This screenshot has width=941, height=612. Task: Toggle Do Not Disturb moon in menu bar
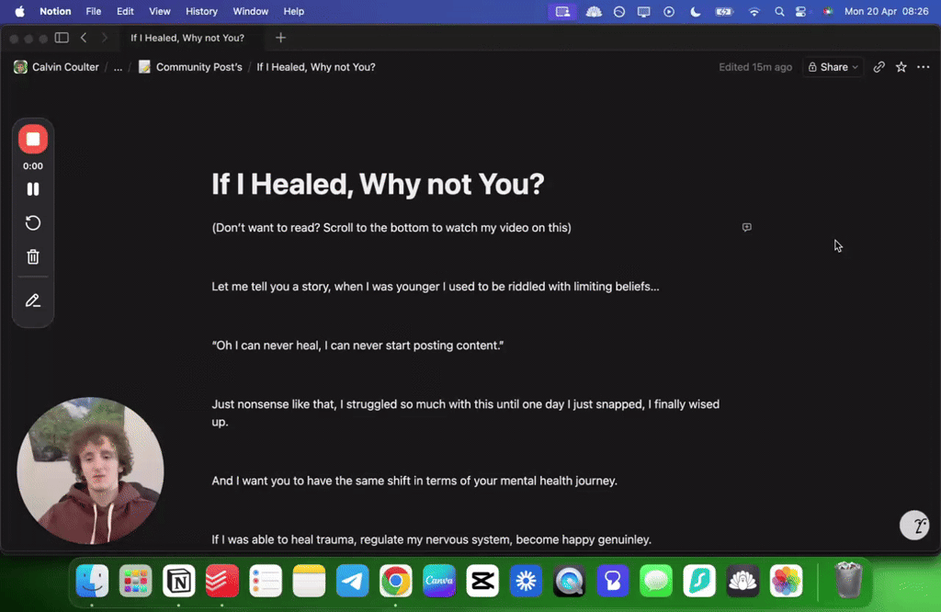coord(694,11)
